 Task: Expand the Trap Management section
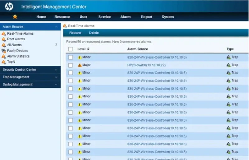[x=30, y=77]
